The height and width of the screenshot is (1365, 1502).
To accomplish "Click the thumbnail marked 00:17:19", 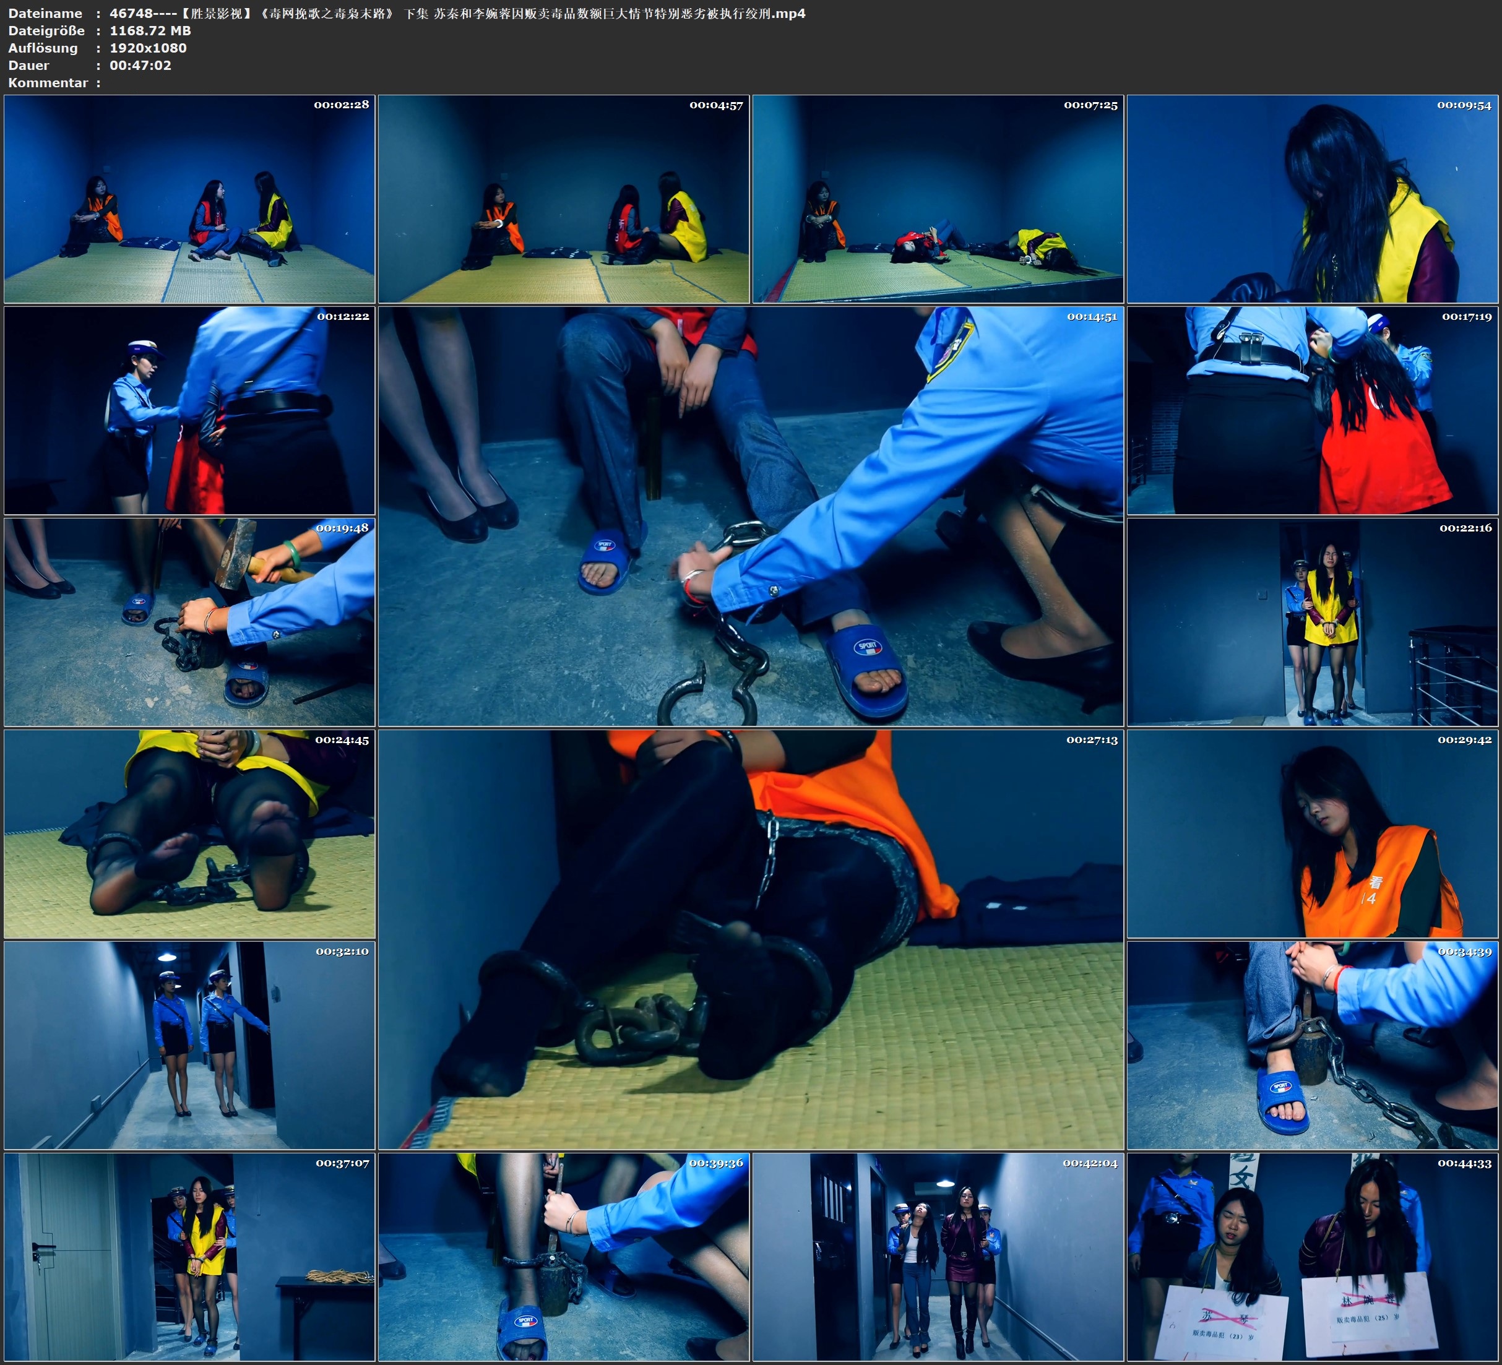I will coord(1312,410).
